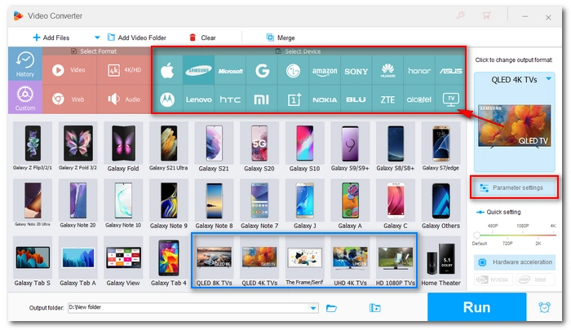The height and width of the screenshot is (330, 571).
Task: Select the Video format category
Action: 69,70
